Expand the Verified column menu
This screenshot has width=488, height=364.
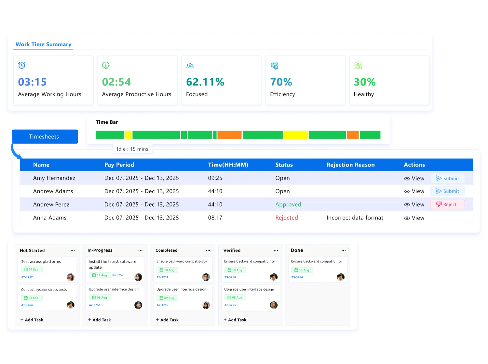pyautogui.click(x=276, y=250)
